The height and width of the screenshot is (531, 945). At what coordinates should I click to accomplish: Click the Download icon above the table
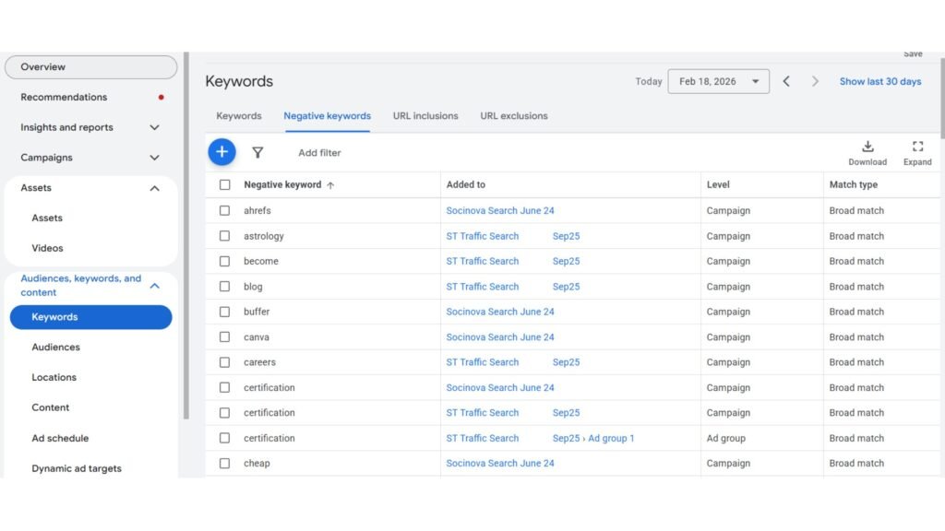click(x=867, y=147)
